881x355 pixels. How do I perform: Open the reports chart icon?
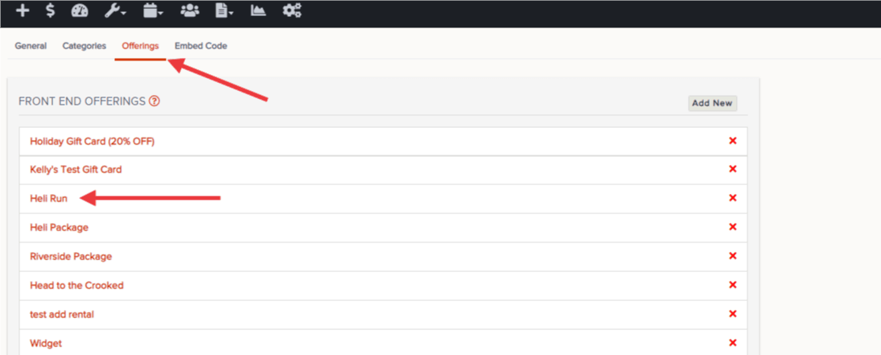258,10
